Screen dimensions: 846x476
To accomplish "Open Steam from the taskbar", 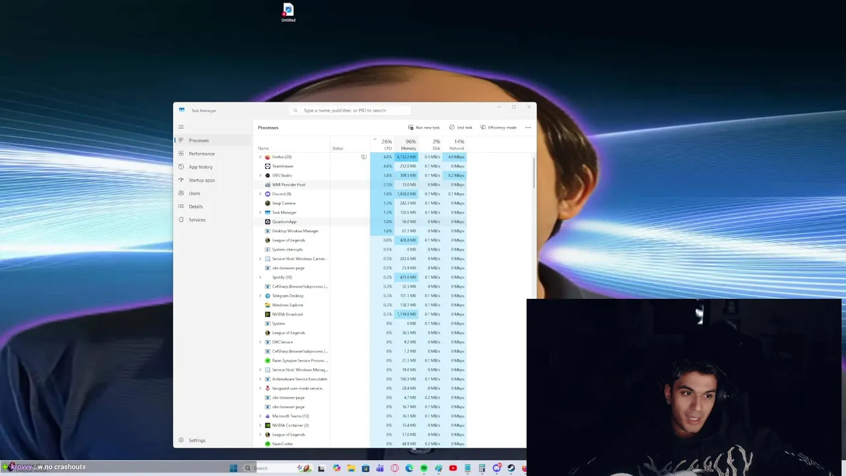I will coord(511,468).
